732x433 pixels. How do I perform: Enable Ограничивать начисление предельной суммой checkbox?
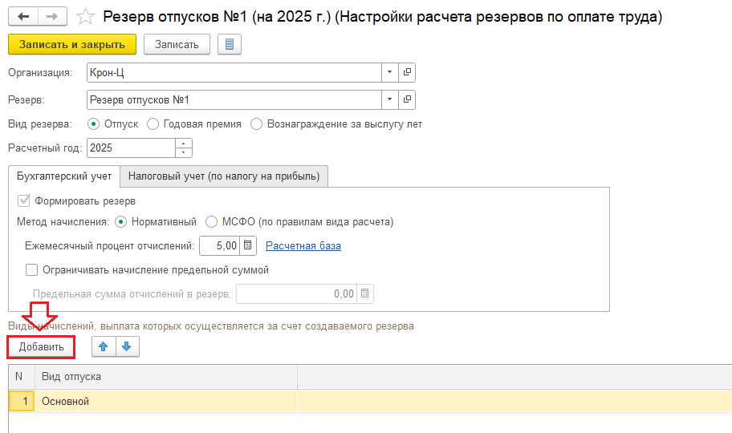click(x=32, y=270)
